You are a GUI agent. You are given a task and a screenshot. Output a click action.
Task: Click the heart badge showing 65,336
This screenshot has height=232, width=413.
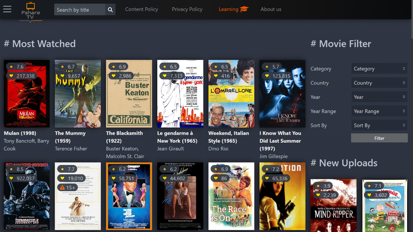pos(276,178)
